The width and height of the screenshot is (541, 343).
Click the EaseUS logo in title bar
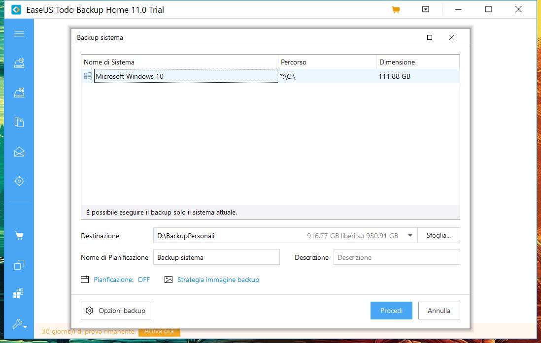(x=16, y=10)
